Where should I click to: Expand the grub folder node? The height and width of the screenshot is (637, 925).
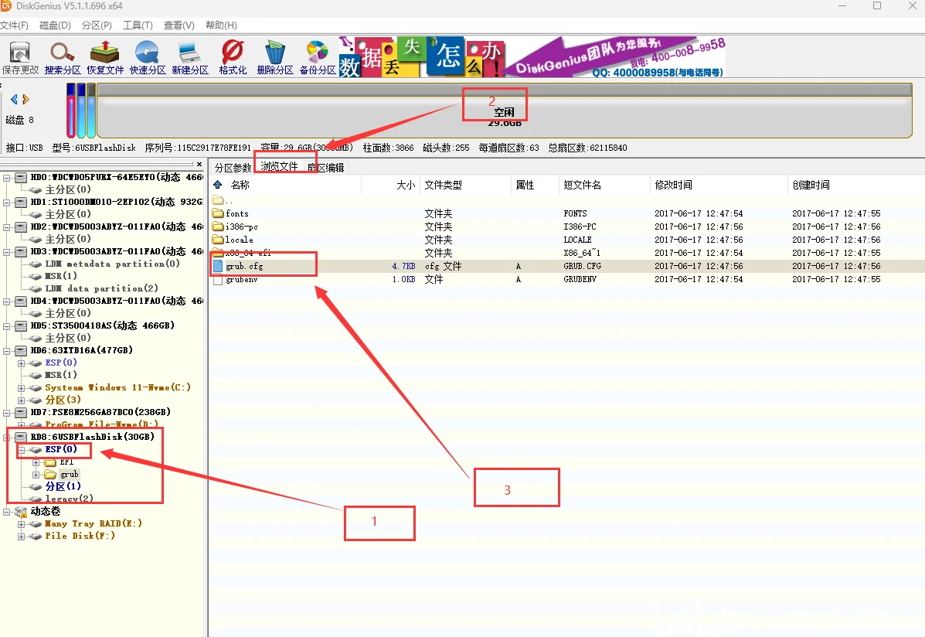click(36, 475)
